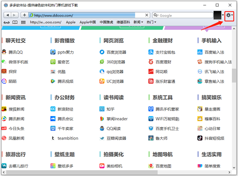This screenshot has width=238, height=176.
Task: Clear the address bar with the X button
Action: [x=147, y=15]
